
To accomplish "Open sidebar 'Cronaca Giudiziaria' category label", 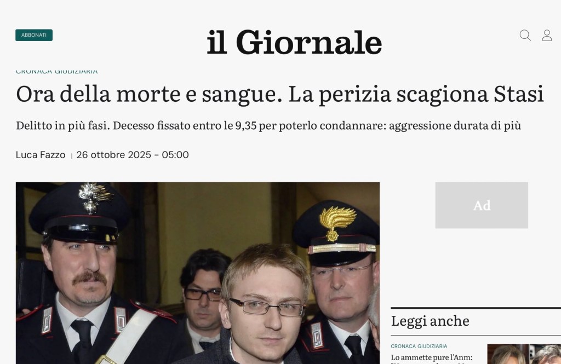I will click(x=419, y=346).
